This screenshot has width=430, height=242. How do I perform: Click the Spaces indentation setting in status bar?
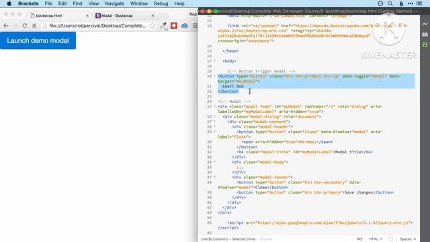click(408, 239)
